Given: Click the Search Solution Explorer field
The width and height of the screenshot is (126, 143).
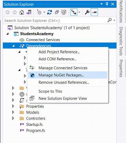Looking at the screenshot, I should click(55, 21).
